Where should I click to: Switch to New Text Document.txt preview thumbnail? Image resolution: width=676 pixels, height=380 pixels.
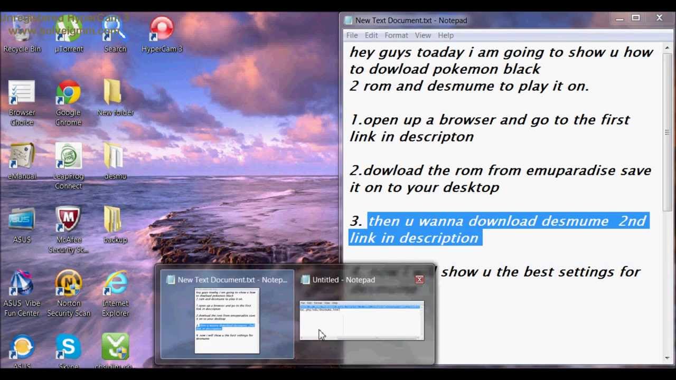click(x=227, y=315)
